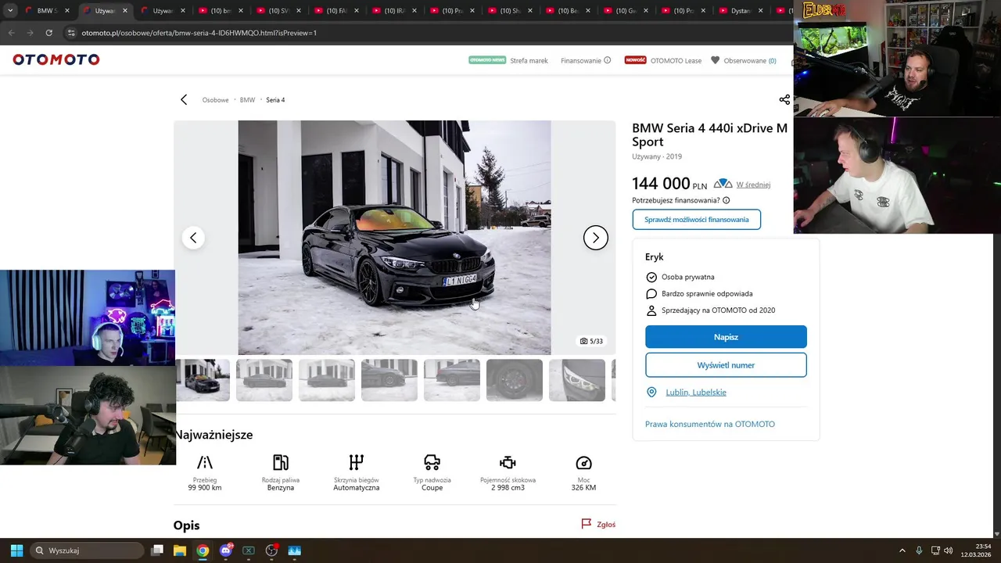The image size is (1001, 563).
Task: Click the heart icon beside Obserwowane
Action: (715, 60)
